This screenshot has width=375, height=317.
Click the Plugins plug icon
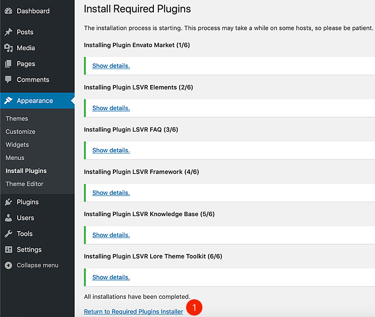click(8, 202)
